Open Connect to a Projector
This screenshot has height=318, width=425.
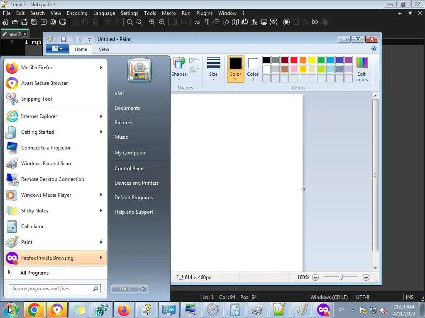(55, 148)
